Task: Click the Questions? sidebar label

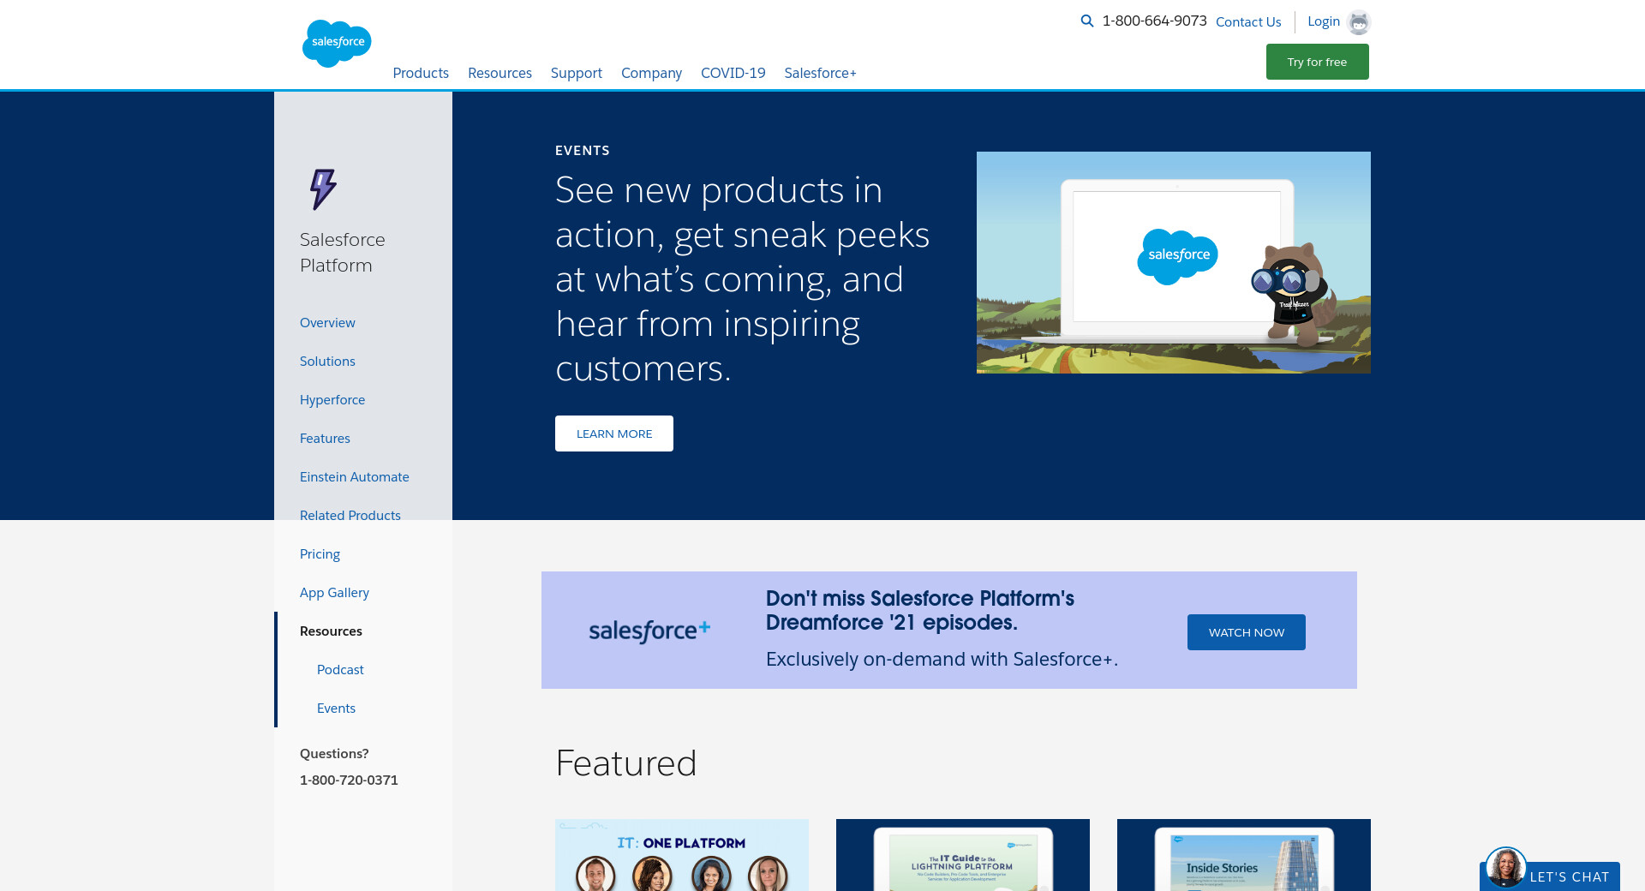Action: (x=334, y=753)
